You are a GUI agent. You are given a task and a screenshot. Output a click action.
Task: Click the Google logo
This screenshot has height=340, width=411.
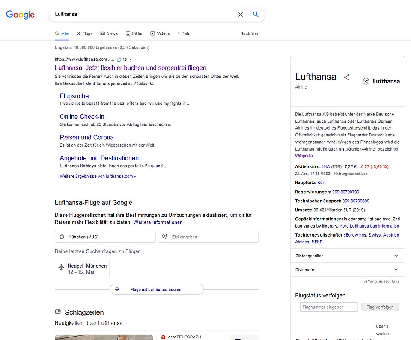click(x=20, y=15)
